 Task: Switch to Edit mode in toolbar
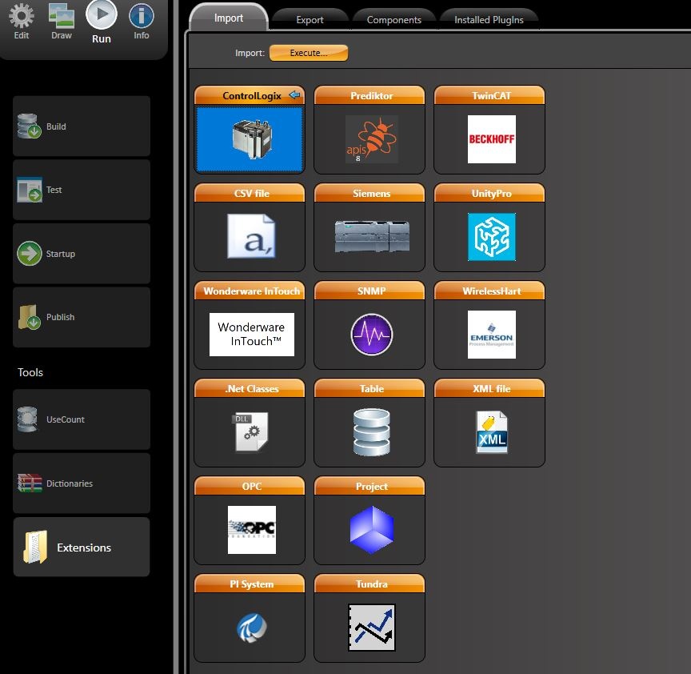[x=22, y=22]
